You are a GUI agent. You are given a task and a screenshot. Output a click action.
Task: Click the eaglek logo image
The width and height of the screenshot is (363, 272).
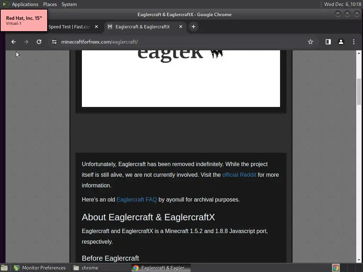click(181, 79)
